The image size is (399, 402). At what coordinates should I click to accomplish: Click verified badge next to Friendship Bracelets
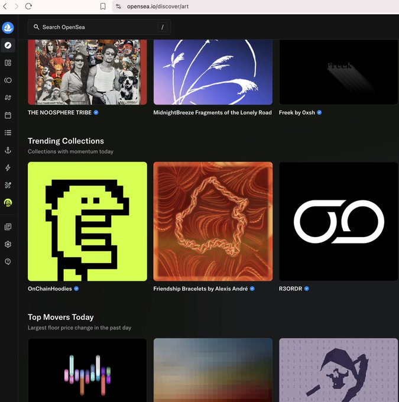pos(252,288)
